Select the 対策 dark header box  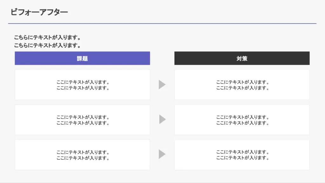[242, 58]
